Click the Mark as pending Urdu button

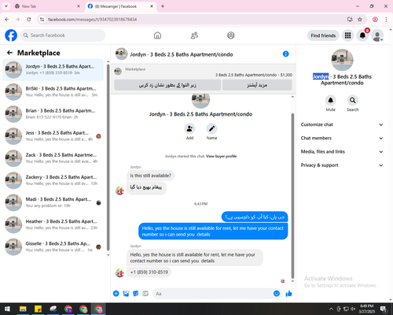coord(167,85)
